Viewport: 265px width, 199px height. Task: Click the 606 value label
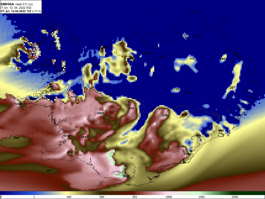pos(221,131)
